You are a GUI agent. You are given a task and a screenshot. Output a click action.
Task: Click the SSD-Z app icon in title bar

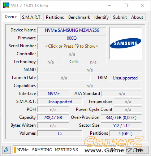pyautogui.click(x=6, y=5)
